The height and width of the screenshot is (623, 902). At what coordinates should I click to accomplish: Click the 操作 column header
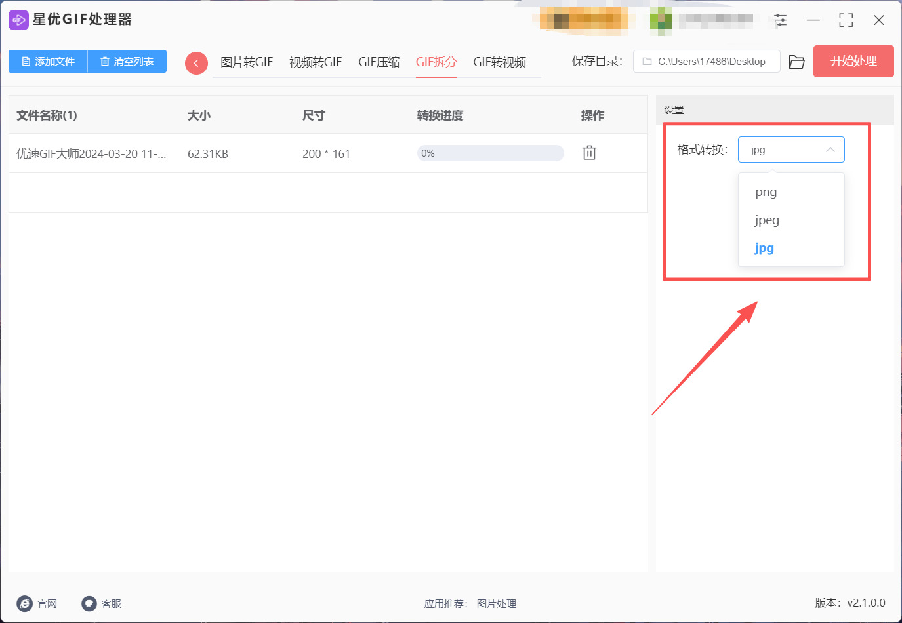592,115
